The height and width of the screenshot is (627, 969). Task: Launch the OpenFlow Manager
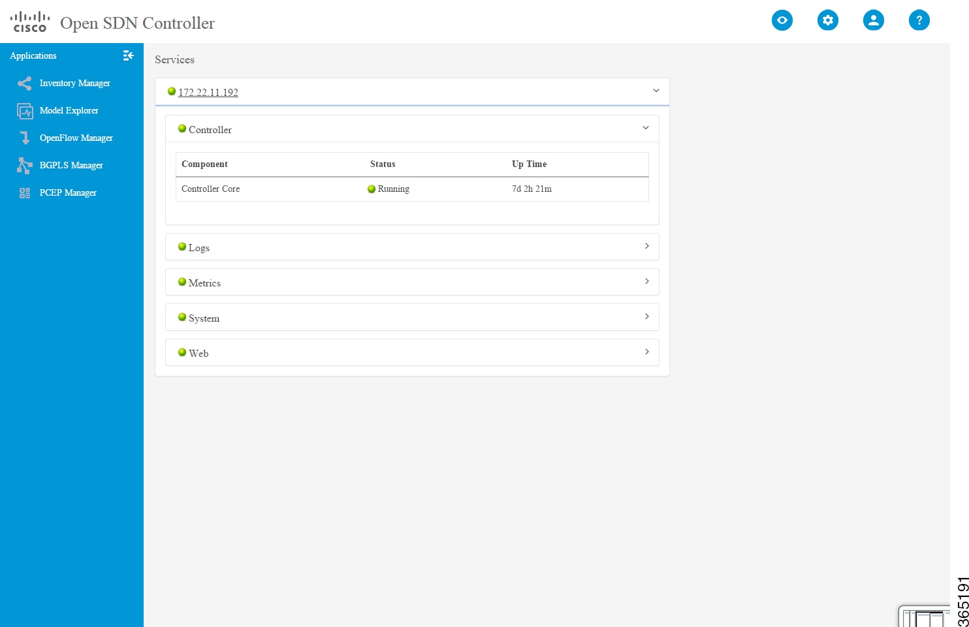[76, 138]
